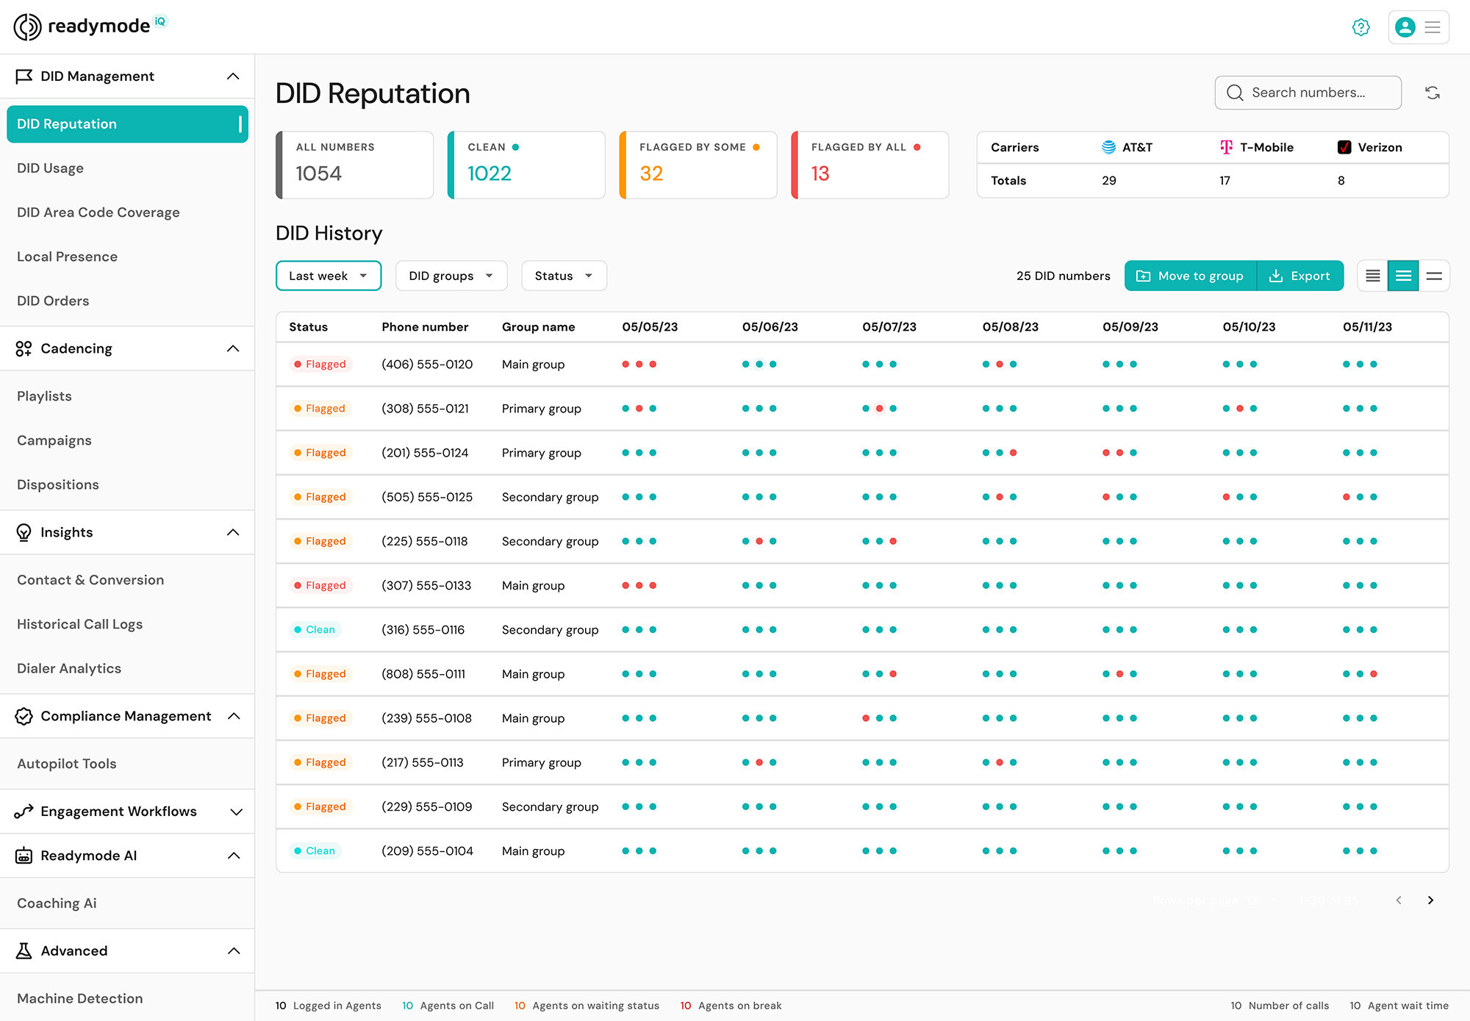
Task: Select the Flagged By All card
Action: pyautogui.click(x=870, y=165)
